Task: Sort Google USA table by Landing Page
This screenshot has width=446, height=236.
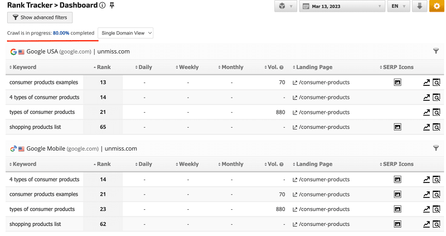Action: pos(313,67)
